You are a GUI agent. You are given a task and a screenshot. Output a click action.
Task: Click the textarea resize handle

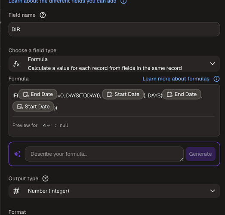coord(182,160)
